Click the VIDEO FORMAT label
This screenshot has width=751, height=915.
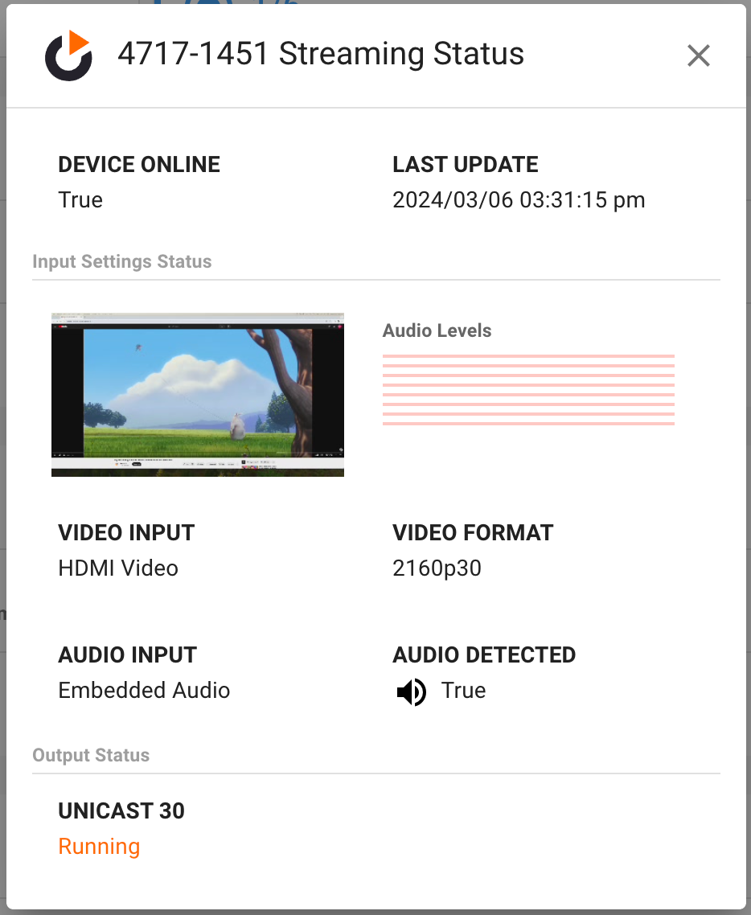click(x=473, y=533)
